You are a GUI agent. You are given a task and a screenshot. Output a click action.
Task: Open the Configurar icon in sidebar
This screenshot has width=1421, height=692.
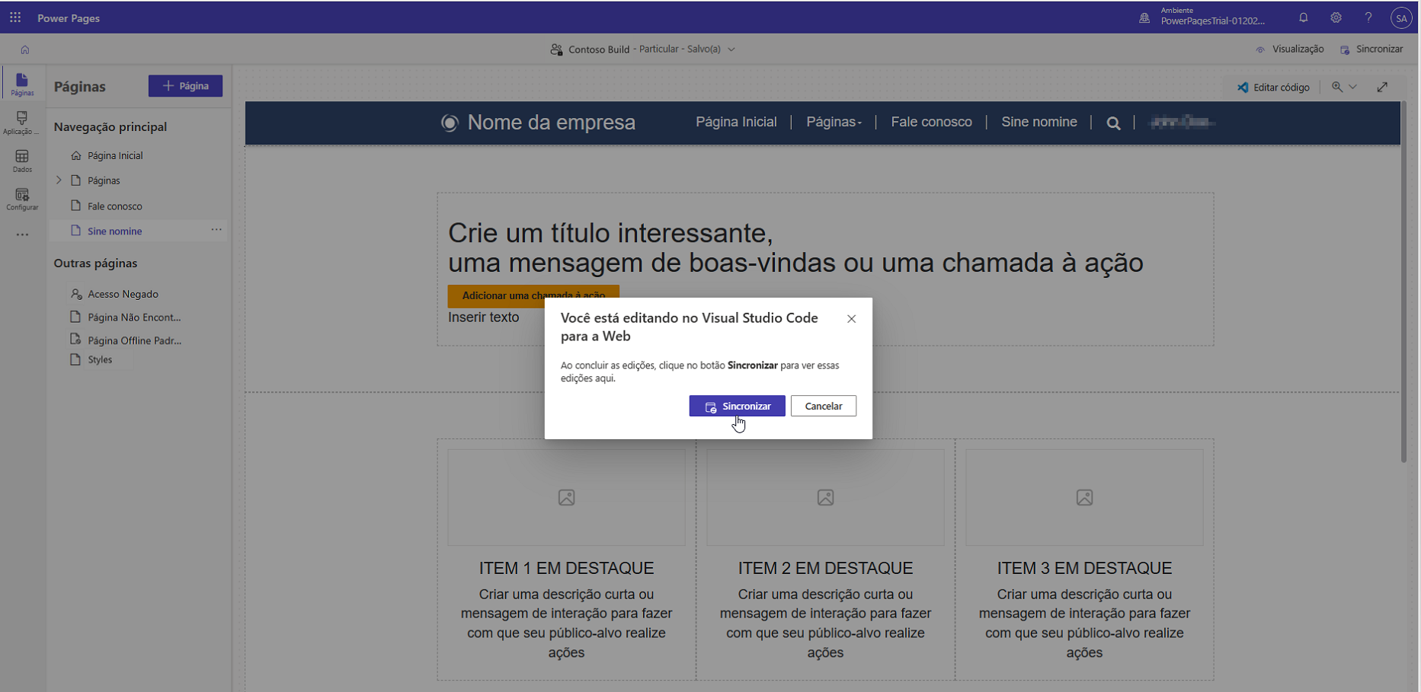tap(22, 198)
